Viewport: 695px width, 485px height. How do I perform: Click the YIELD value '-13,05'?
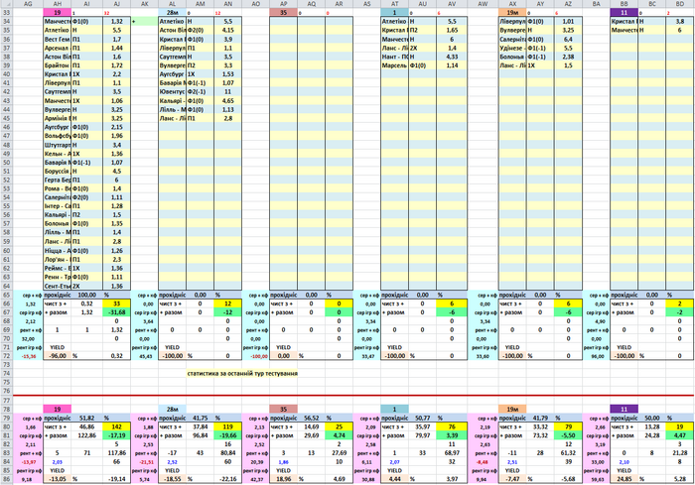click(x=58, y=479)
